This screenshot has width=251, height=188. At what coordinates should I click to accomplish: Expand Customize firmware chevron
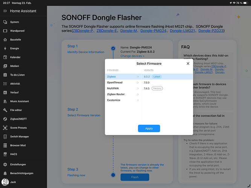pyautogui.click(x=138, y=100)
